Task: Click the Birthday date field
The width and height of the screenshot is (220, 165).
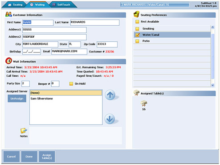Action: [32, 52]
